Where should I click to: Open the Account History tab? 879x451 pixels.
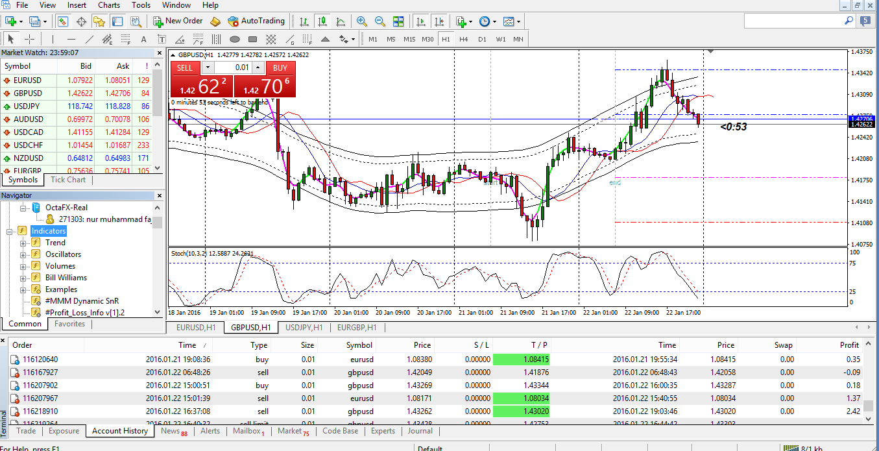(120, 431)
